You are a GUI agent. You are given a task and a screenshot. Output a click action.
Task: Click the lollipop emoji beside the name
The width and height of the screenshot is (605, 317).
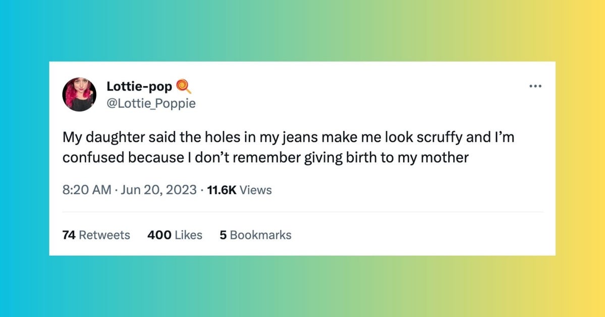184,86
